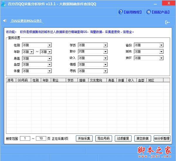Image resolution: width=176 pixels, height=161 pixels.
Task: Click the 性别 table column header
Action: [x=36, y=80]
